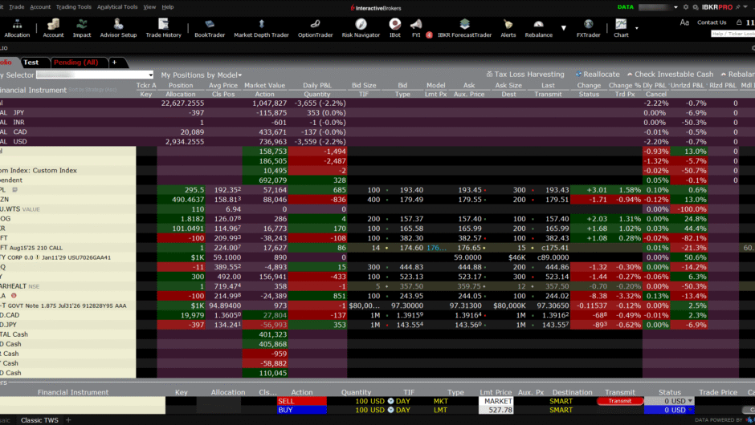Launch Market Depth Trader
This screenshot has width=755, height=425.
click(261, 28)
